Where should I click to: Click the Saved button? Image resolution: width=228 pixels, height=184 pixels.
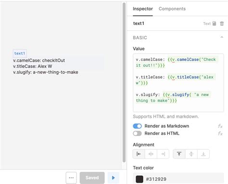(x=92, y=178)
